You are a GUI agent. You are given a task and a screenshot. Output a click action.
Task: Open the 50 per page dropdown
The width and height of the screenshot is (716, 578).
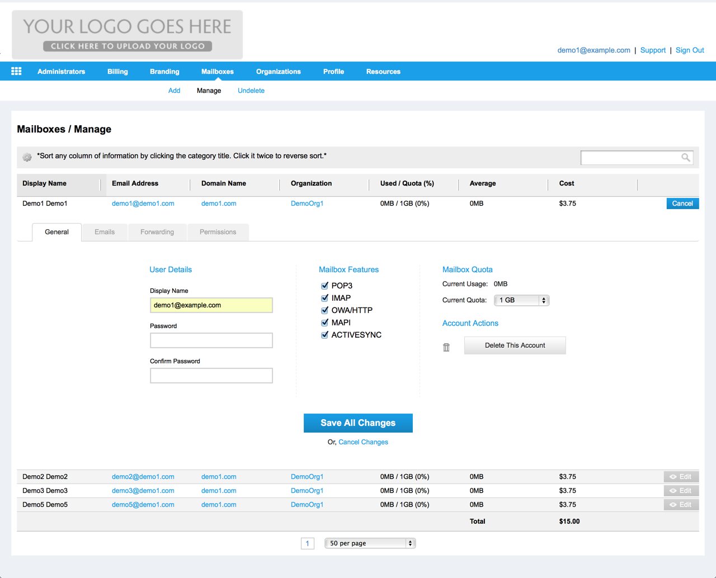click(370, 543)
